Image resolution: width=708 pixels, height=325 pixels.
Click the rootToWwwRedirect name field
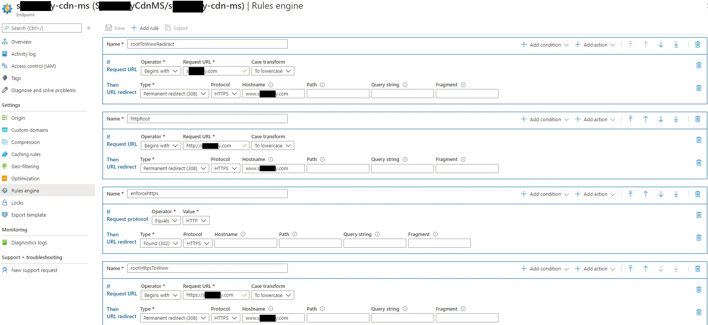[x=207, y=44]
